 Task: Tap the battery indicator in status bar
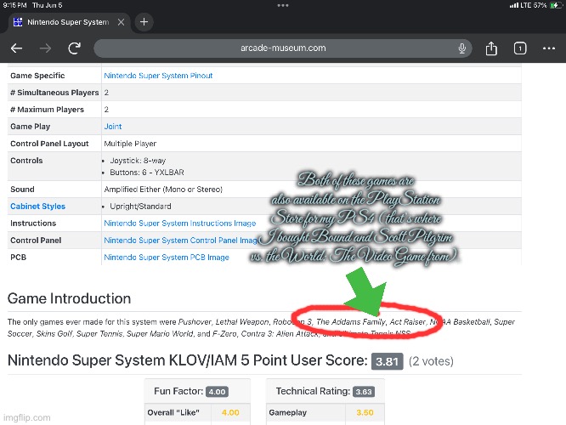click(x=555, y=5)
